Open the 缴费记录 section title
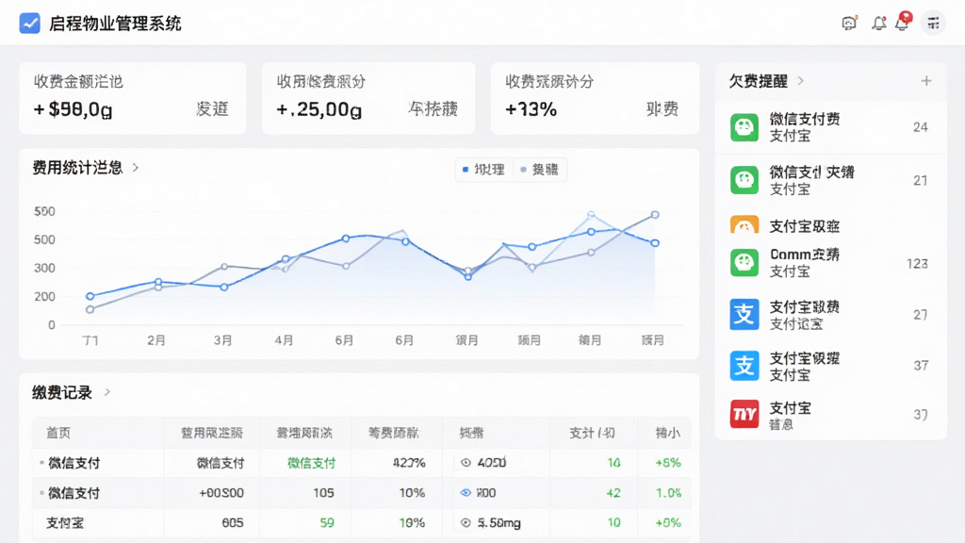This screenshot has height=543, width=965. click(62, 392)
